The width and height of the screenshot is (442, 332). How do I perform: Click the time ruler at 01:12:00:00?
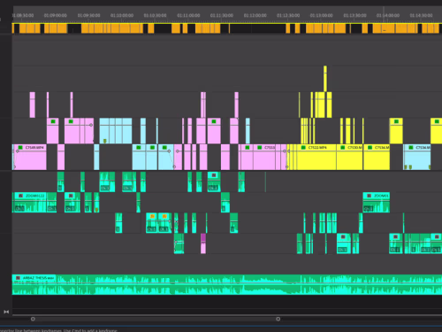[255, 15]
